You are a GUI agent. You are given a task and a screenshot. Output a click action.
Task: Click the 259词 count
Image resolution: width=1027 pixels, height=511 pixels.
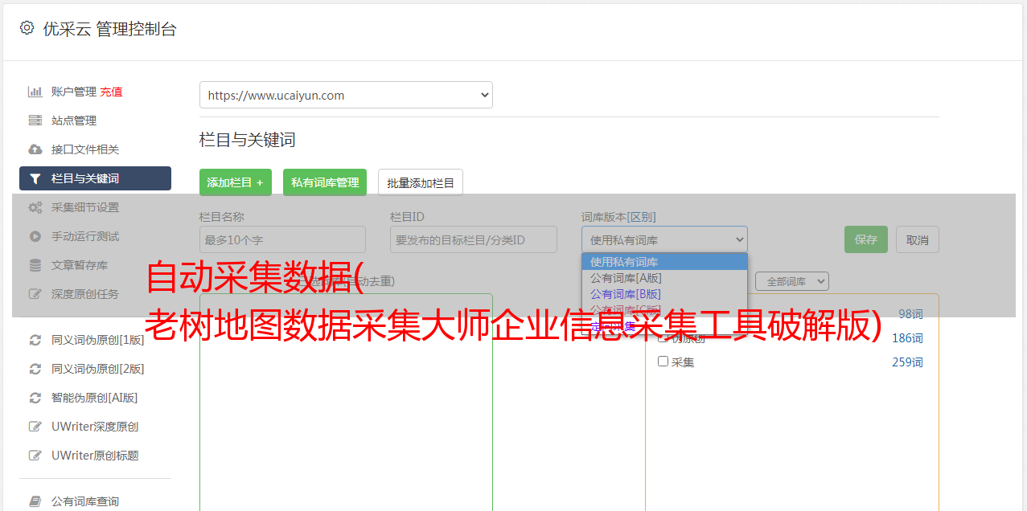tap(907, 362)
